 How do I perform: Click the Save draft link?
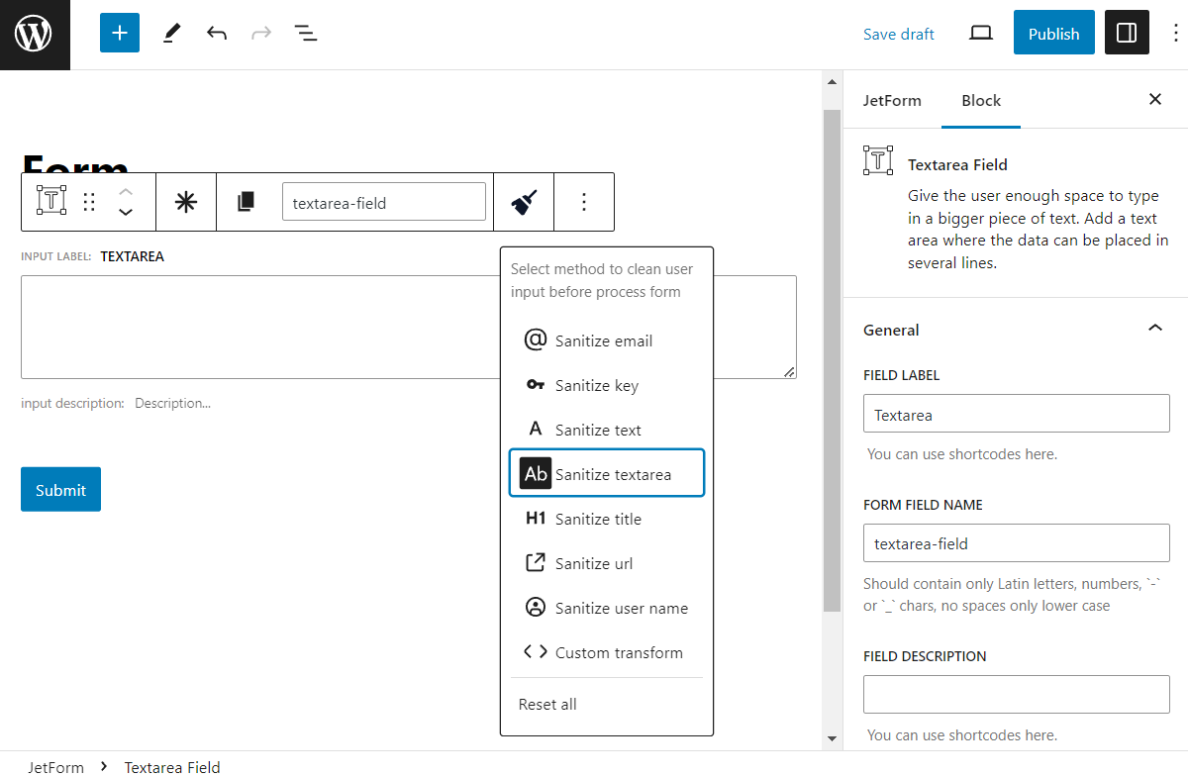[898, 34]
